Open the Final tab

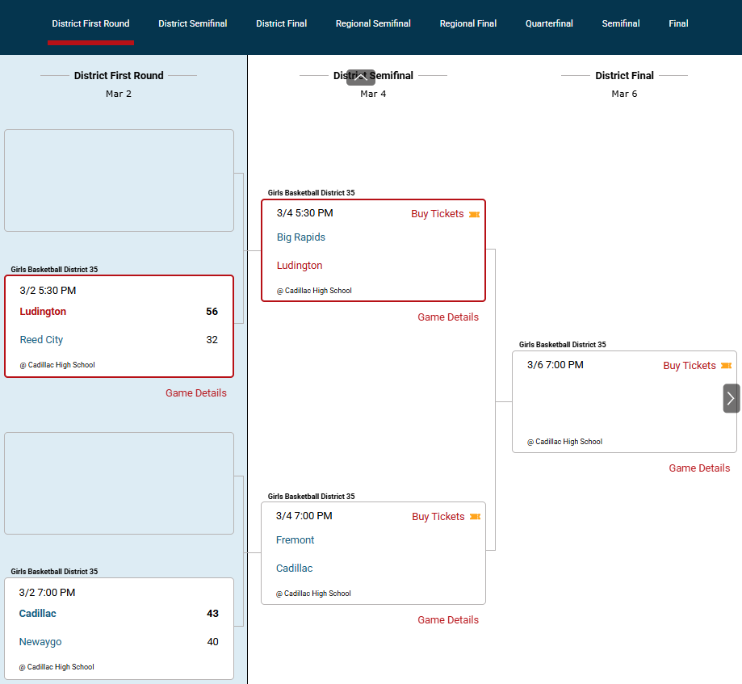point(678,23)
